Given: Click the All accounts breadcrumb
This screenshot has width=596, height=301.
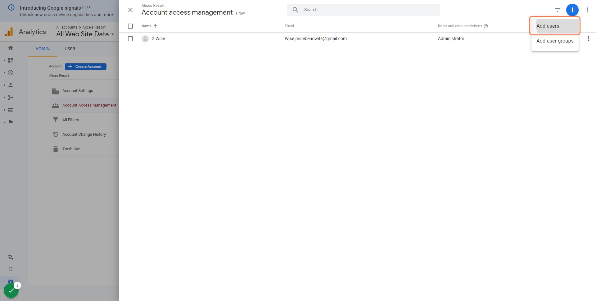Looking at the screenshot, I should 67,27.
